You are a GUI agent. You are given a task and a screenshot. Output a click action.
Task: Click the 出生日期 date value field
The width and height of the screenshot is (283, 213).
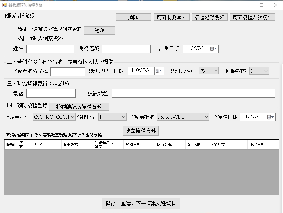[x=196, y=49]
